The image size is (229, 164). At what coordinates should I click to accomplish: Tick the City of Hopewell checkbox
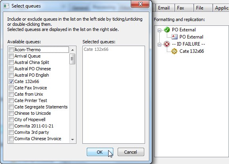click(x=11, y=120)
